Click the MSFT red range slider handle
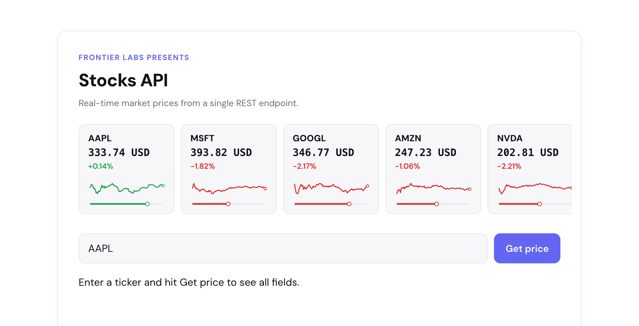639x326 pixels. [228, 204]
